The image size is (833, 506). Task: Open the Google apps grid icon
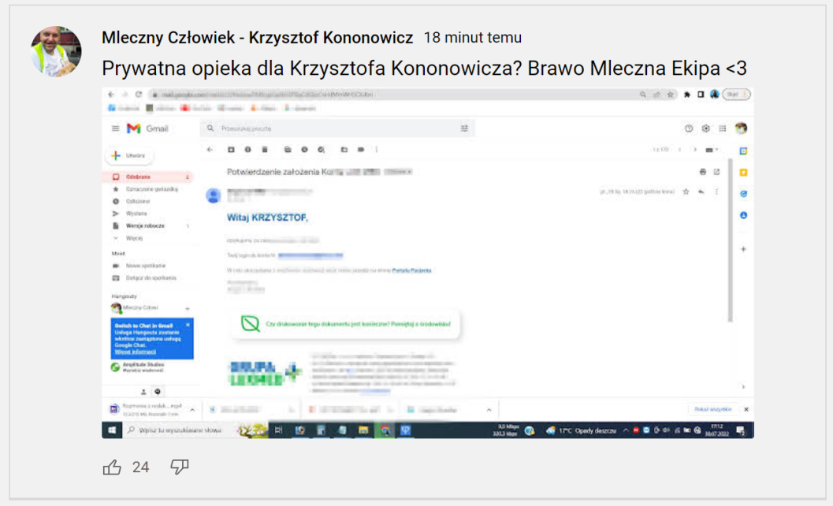[723, 128]
